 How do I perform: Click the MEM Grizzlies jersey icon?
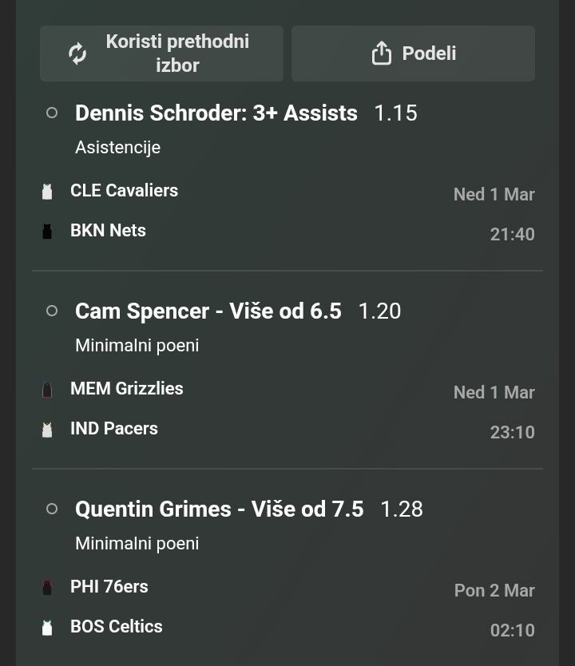click(47, 390)
